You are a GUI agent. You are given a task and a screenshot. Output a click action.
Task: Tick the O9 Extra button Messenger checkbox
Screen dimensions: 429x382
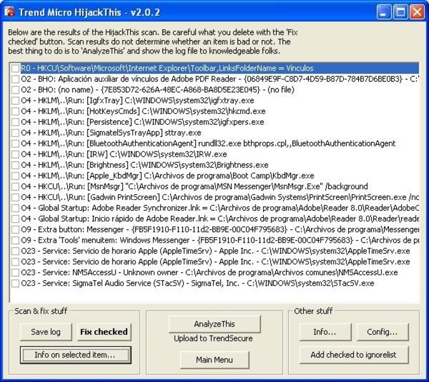15,229
